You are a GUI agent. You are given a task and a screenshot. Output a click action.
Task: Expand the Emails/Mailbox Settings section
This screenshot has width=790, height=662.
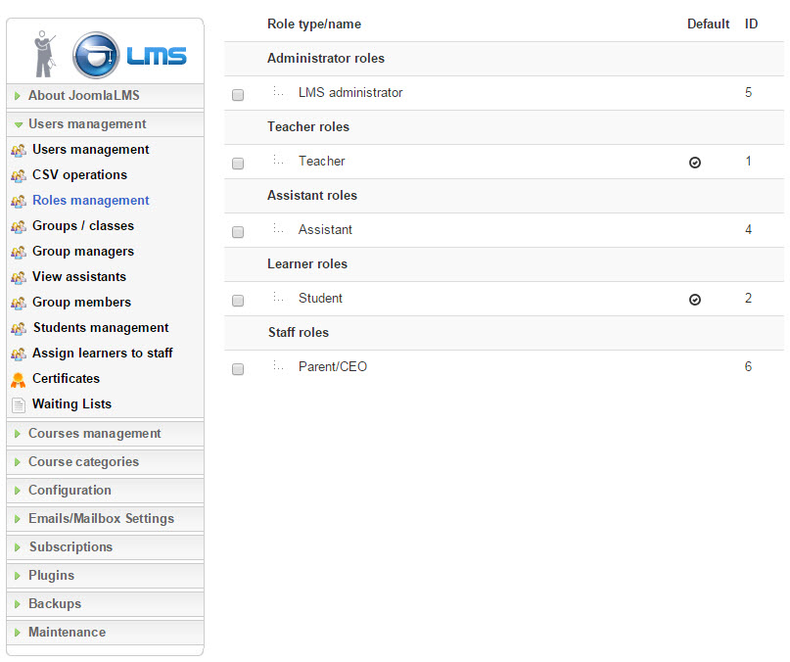105,518
